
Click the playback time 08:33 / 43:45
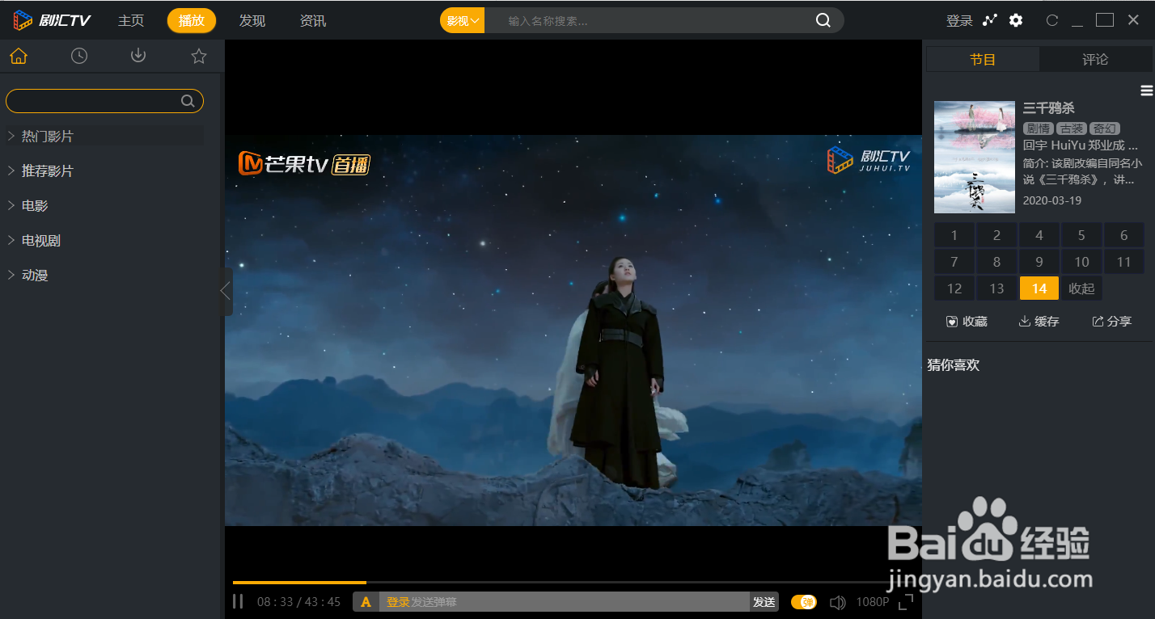298,602
